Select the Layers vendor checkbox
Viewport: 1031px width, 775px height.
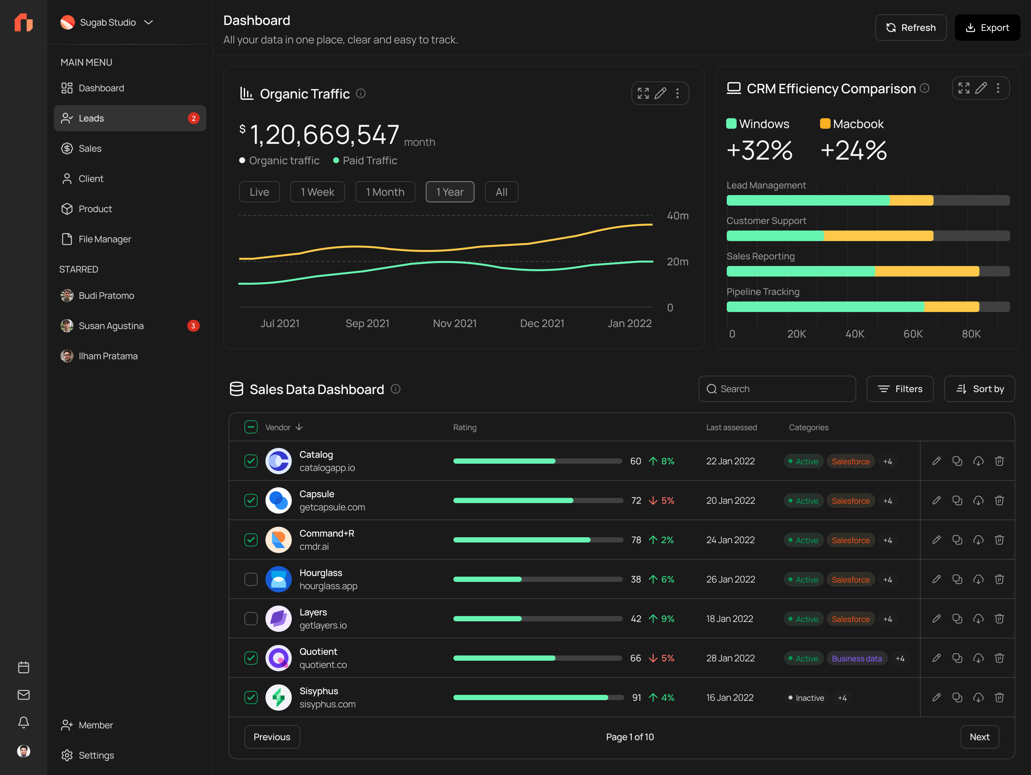[251, 618]
